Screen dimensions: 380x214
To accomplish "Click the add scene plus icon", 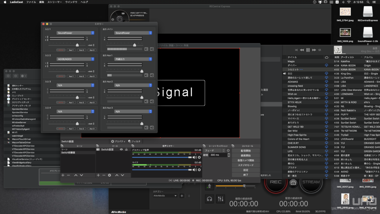I will (x=63, y=175).
